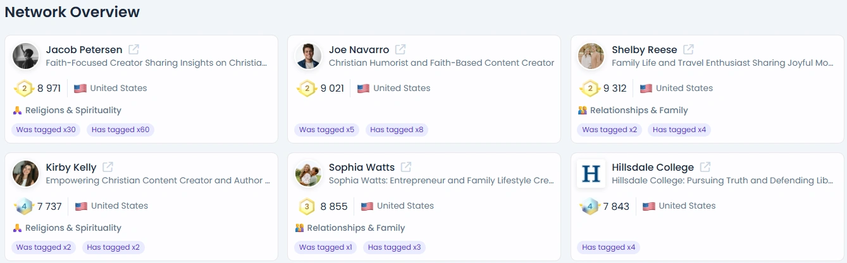The height and width of the screenshot is (263, 847).
Task: Click Jacob Petersen's level 2 badge
Action: click(24, 89)
